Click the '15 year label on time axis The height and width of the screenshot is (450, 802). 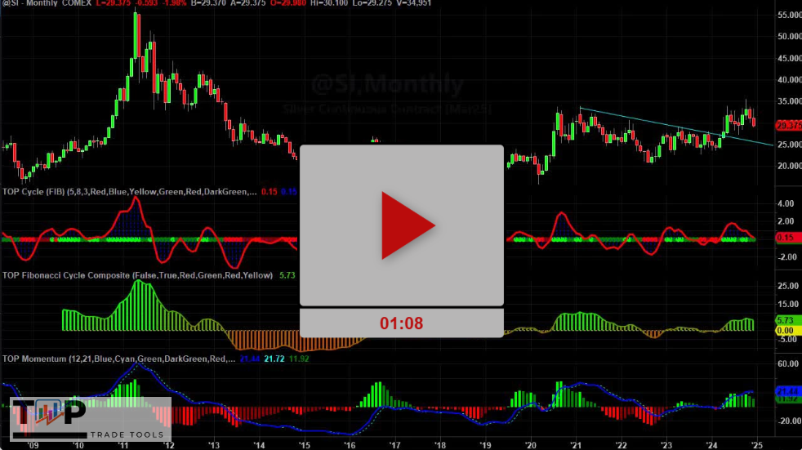pyautogui.click(x=304, y=445)
